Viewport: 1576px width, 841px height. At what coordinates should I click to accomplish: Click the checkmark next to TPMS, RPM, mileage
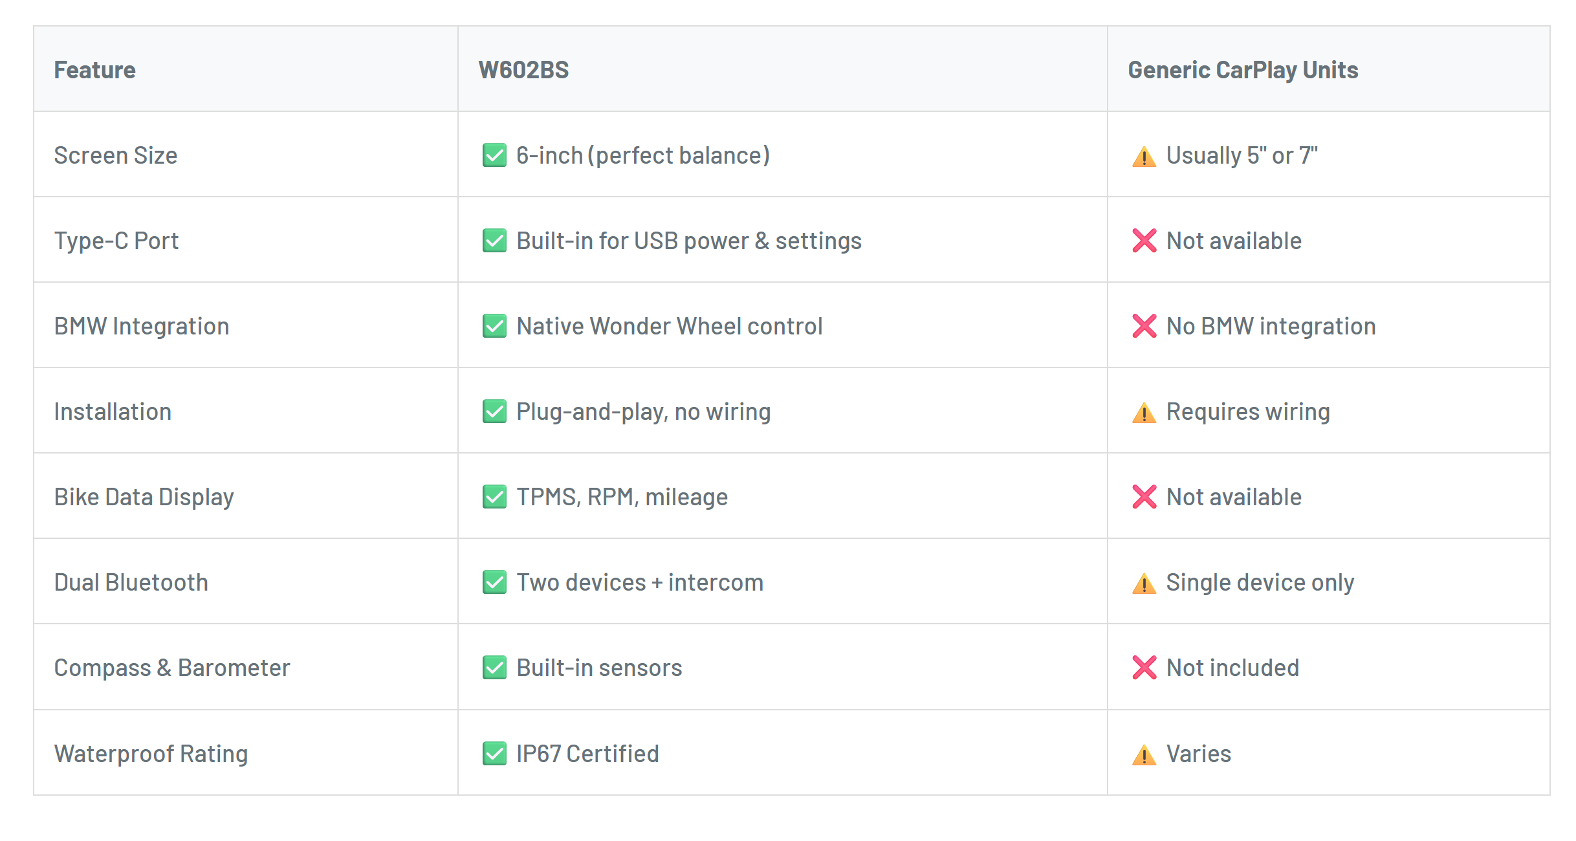tap(494, 497)
